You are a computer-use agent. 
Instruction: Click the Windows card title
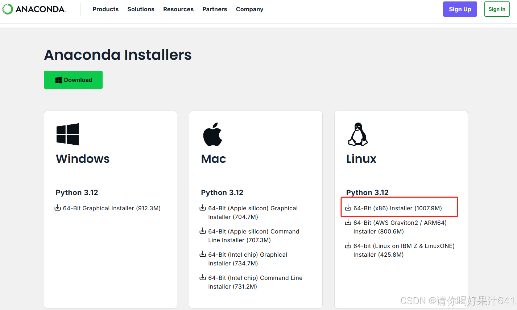coord(83,159)
